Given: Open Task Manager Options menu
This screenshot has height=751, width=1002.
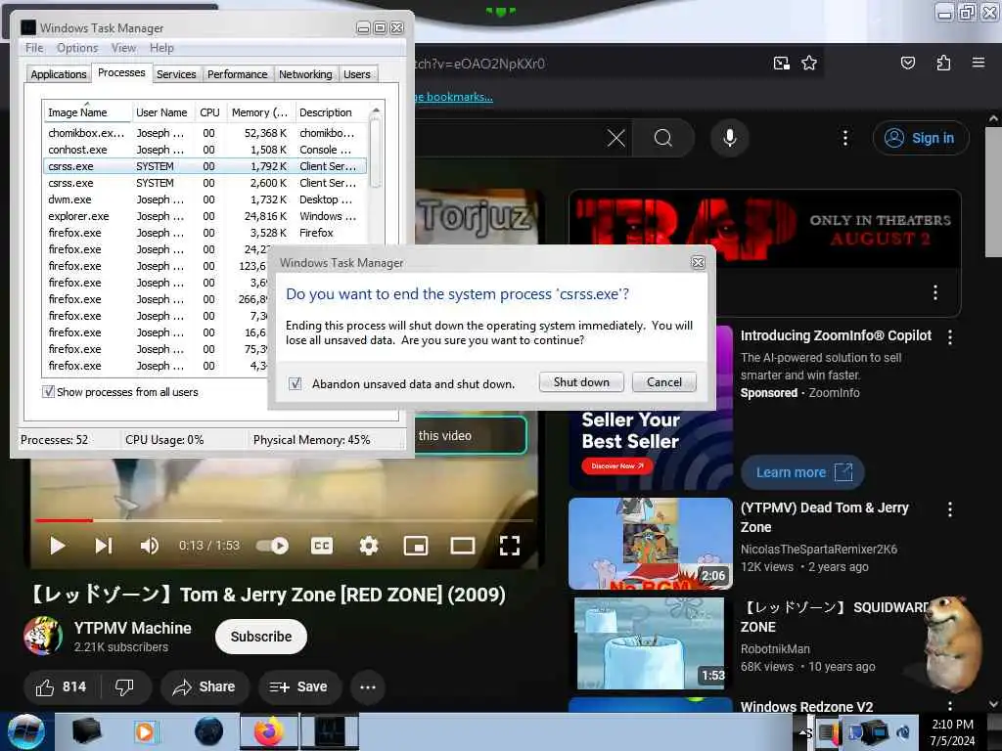Looking at the screenshot, I should pos(77,48).
